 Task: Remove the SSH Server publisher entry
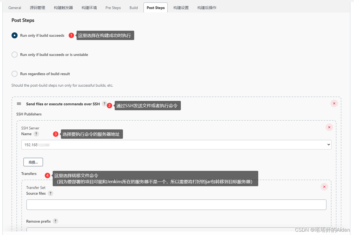click(329, 127)
